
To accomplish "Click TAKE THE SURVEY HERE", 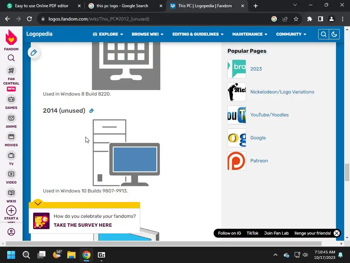I will pos(83,225).
